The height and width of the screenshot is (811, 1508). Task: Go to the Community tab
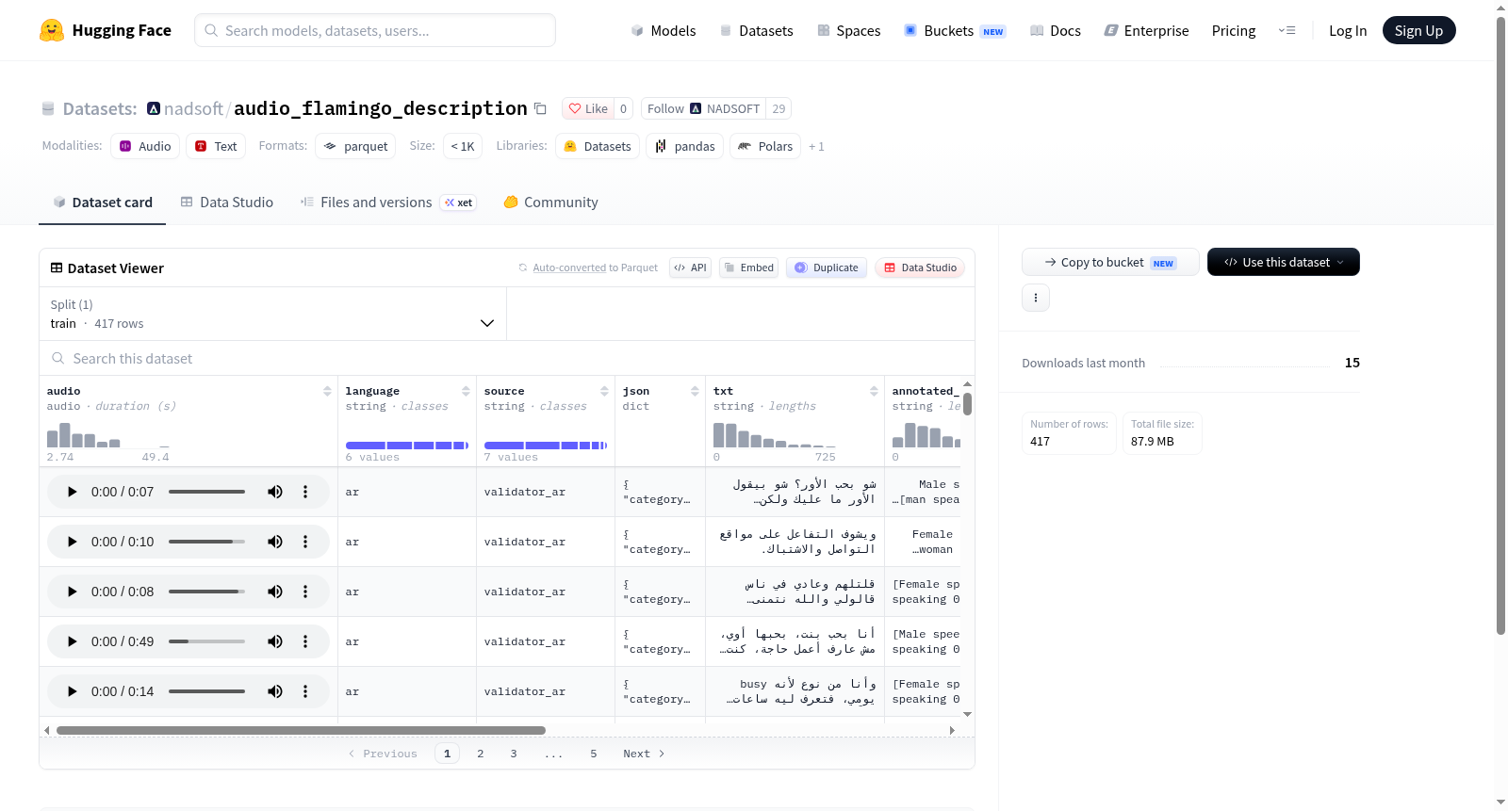[x=550, y=203]
